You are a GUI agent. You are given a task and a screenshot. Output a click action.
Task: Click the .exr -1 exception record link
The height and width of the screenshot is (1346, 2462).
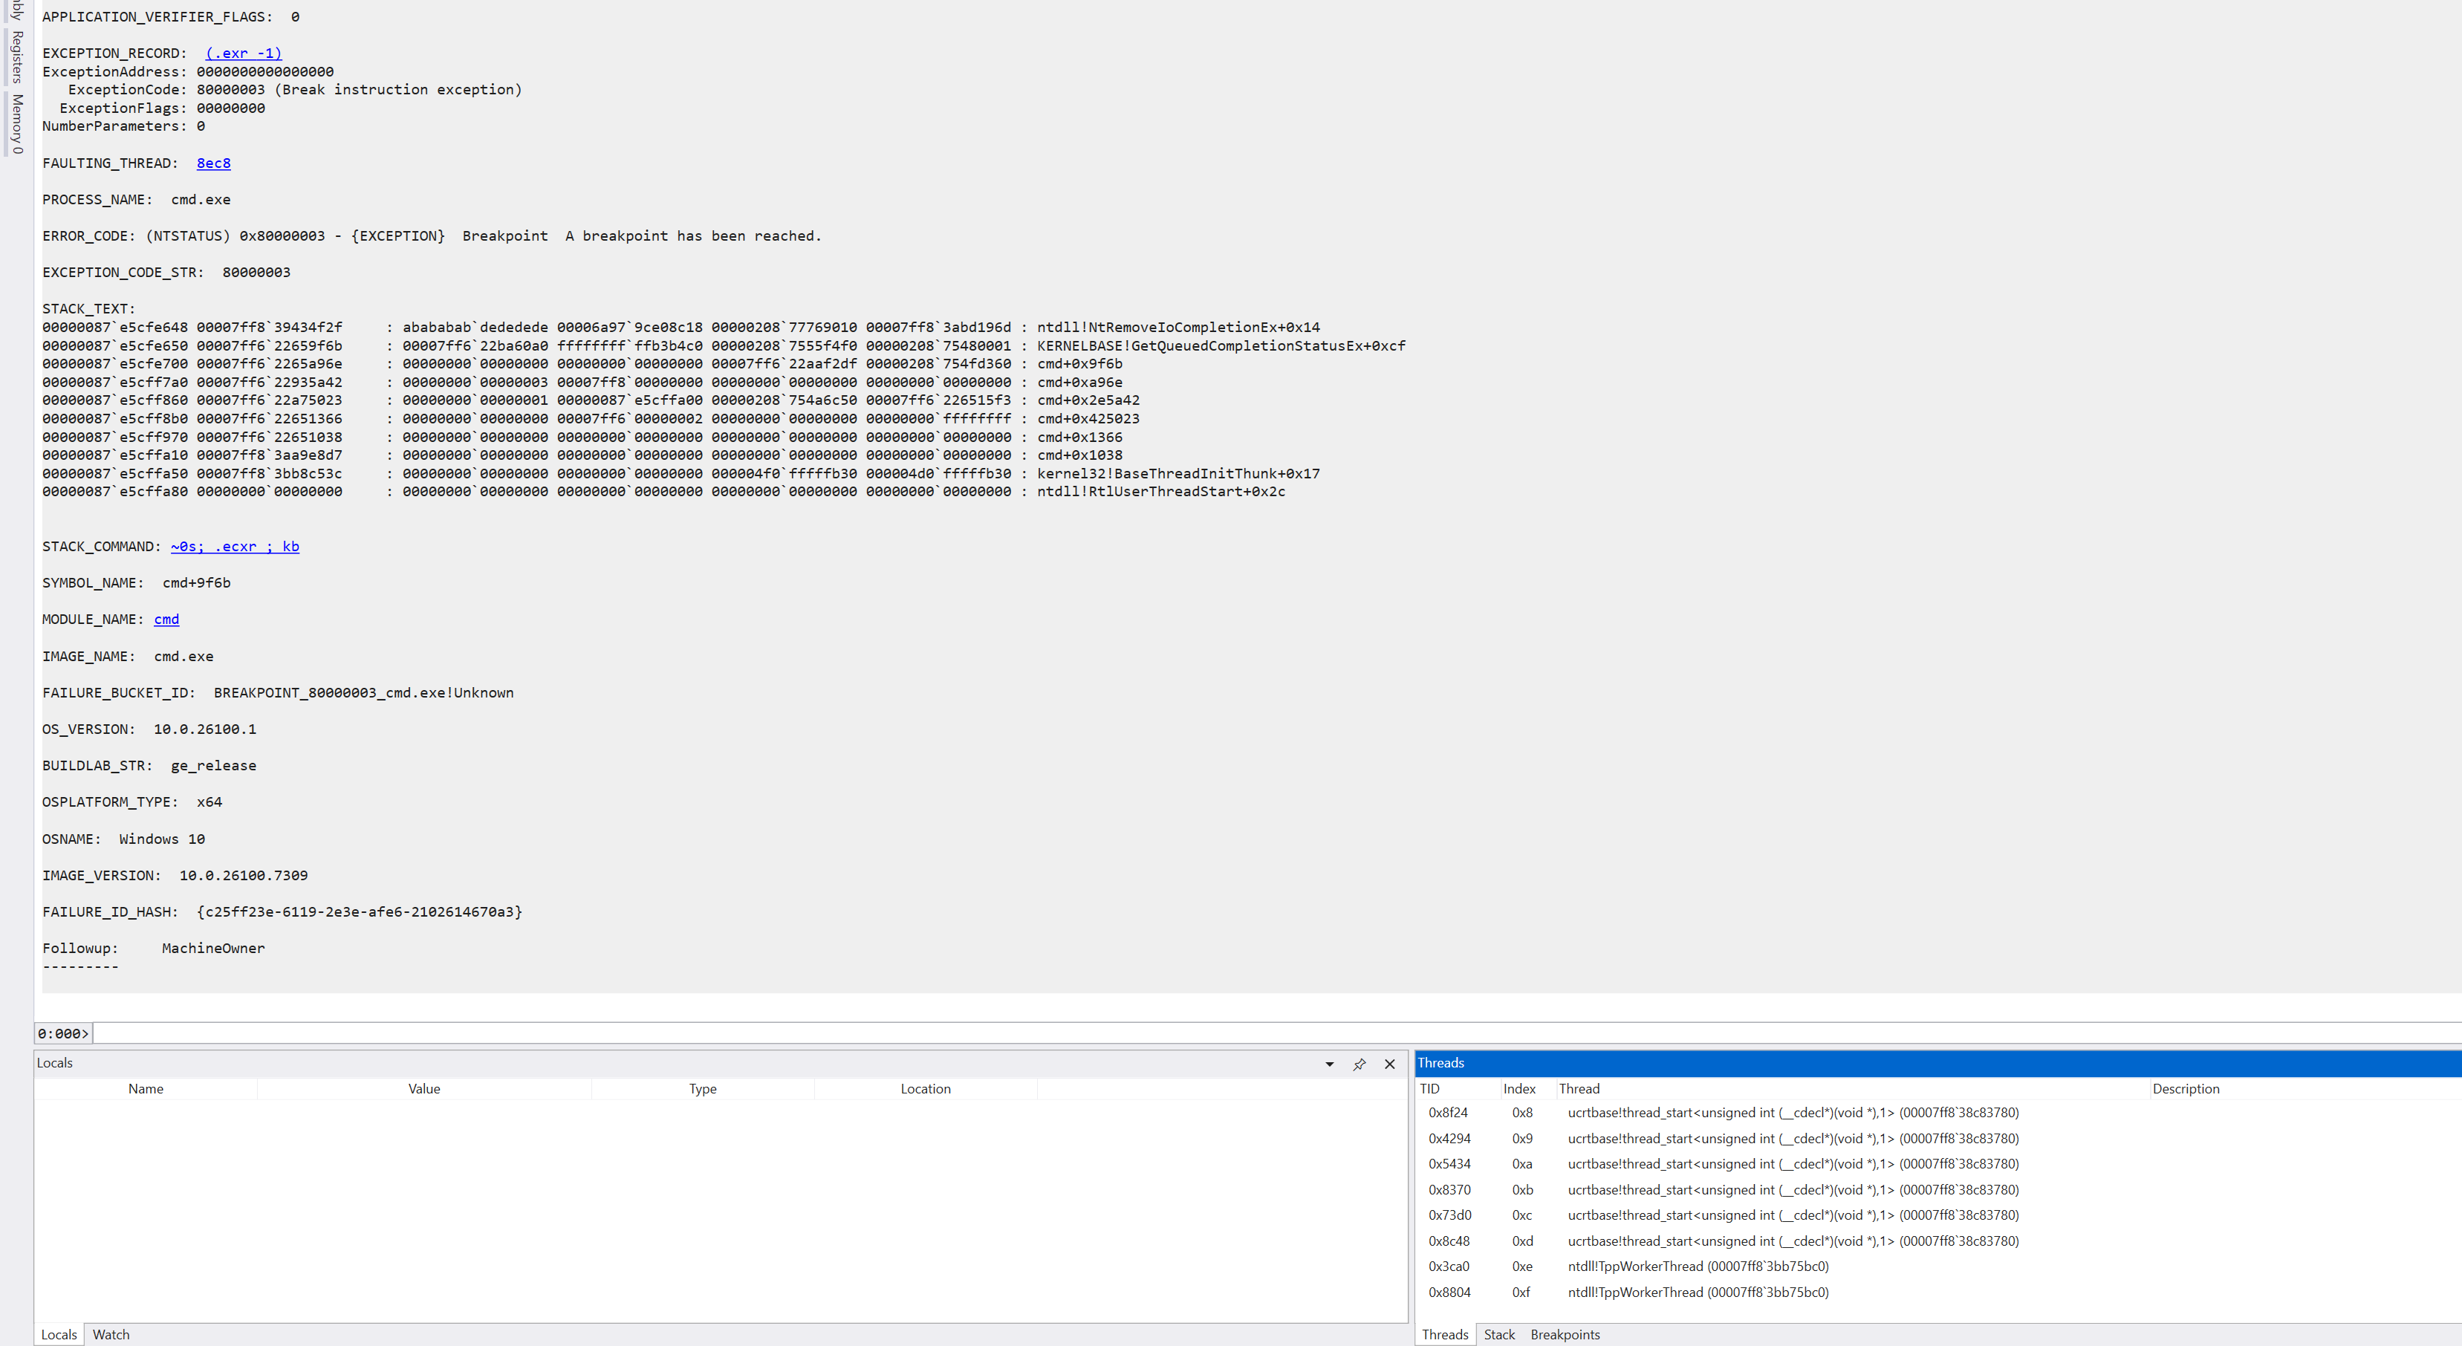pos(244,53)
